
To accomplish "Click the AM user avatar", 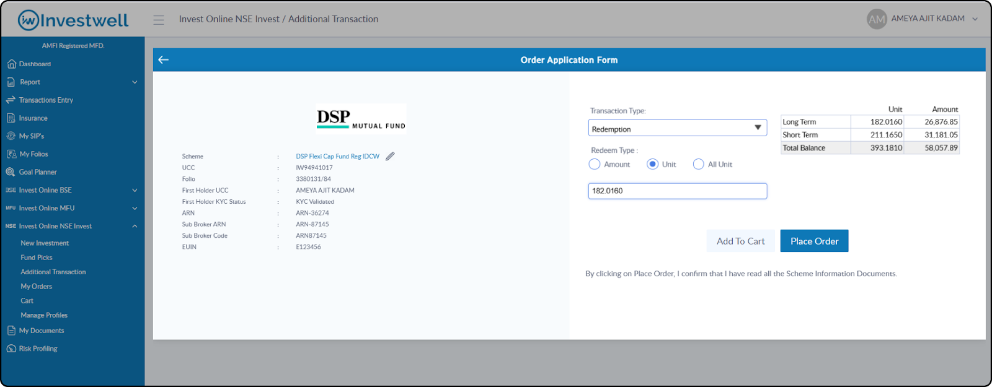I will click(877, 19).
